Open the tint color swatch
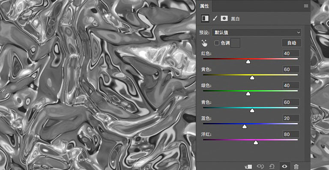 (x=235, y=43)
